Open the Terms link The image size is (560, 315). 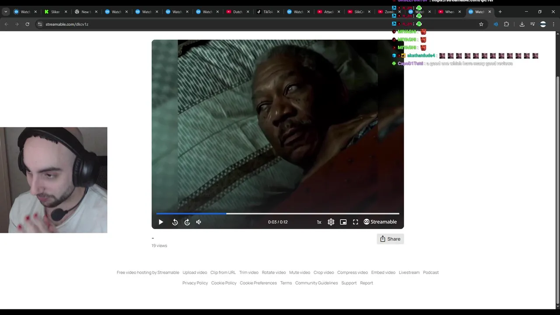pyautogui.click(x=286, y=283)
